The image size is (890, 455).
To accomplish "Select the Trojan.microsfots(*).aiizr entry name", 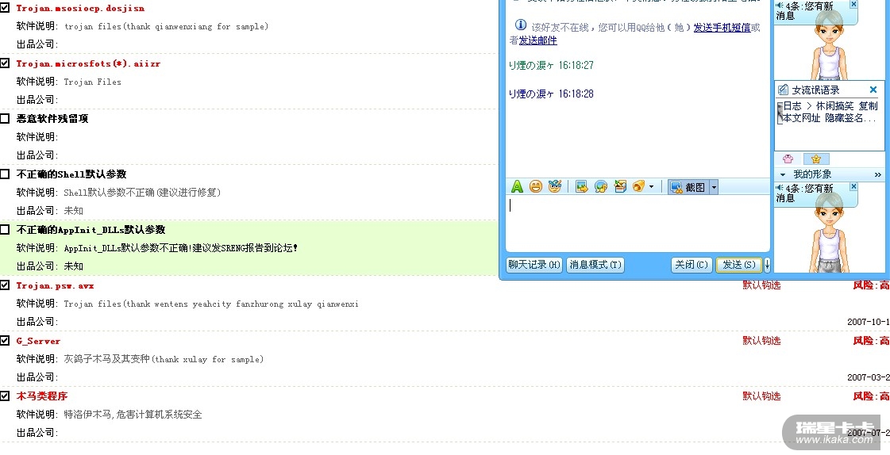I will (88, 64).
